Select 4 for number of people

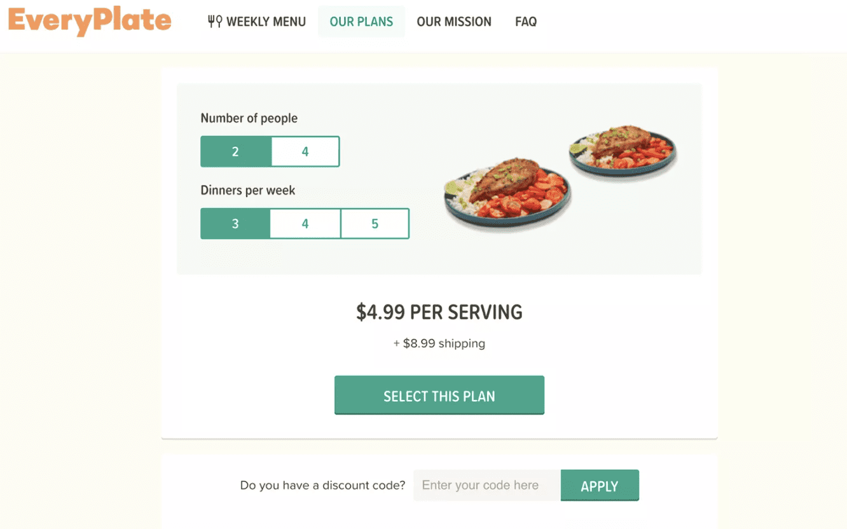pyautogui.click(x=305, y=151)
